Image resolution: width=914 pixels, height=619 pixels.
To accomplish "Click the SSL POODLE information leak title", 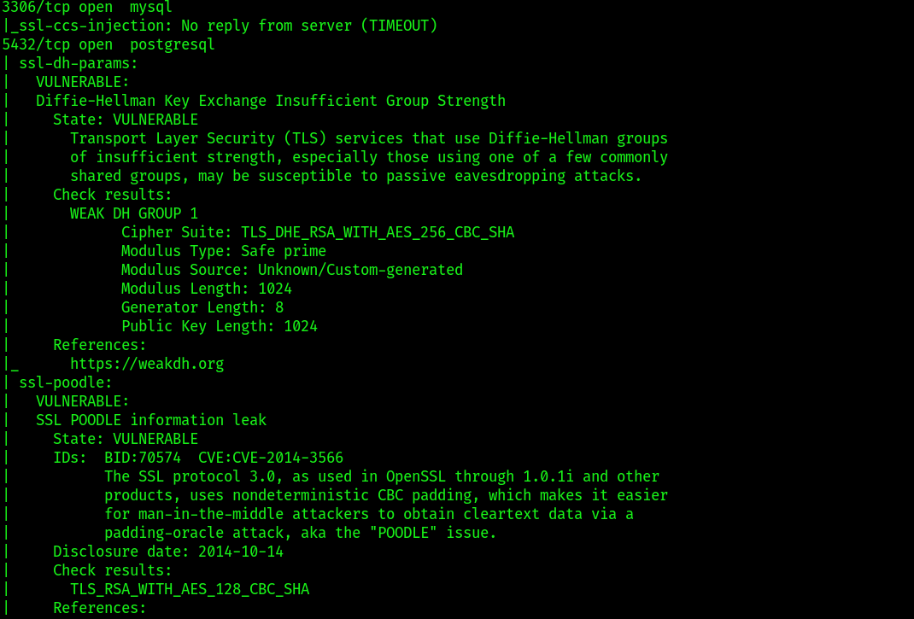I will [151, 420].
